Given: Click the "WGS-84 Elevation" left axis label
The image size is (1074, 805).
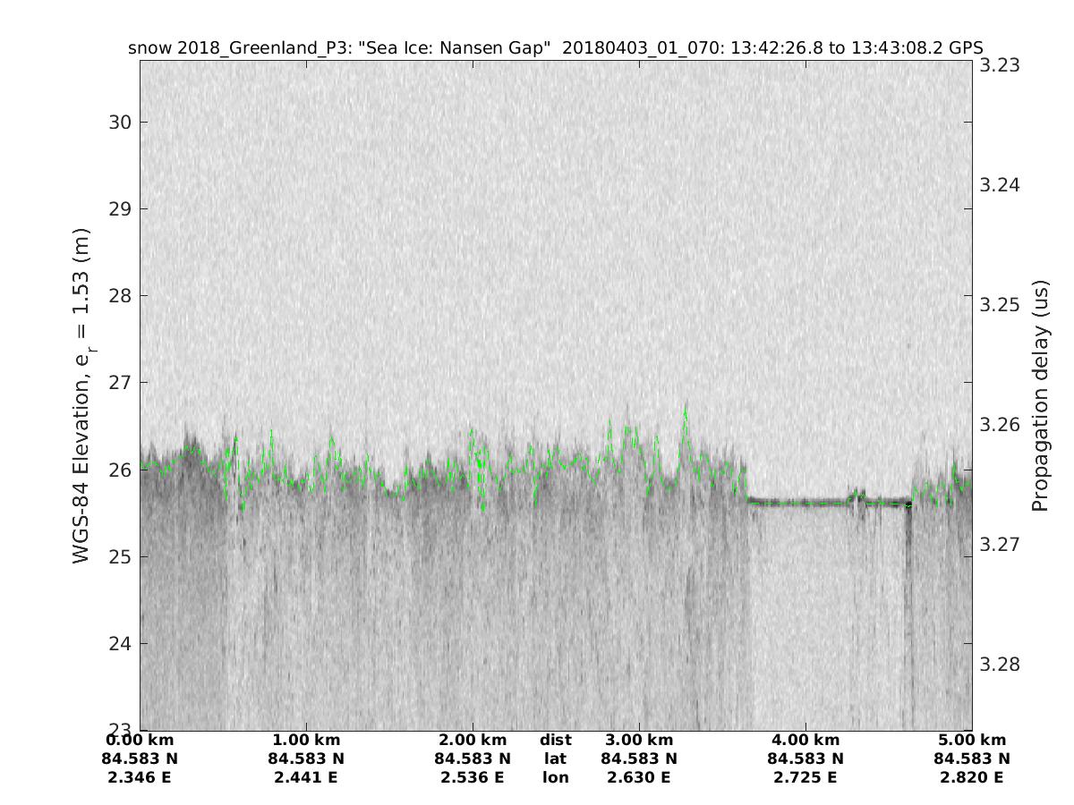Looking at the screenshot, I should (x=81, y=395).
